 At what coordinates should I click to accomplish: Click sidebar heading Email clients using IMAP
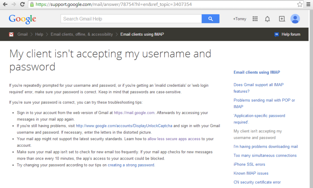[257, 72]
